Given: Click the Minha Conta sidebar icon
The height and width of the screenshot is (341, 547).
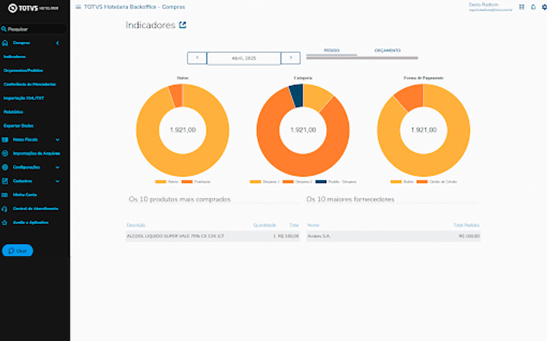Looking at the screenshot, I should (x=5, y=195).
